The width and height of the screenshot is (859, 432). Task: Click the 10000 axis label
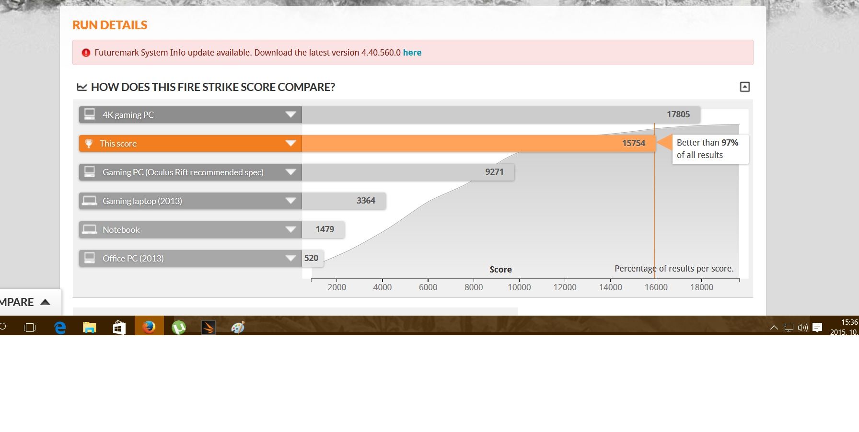519,287
